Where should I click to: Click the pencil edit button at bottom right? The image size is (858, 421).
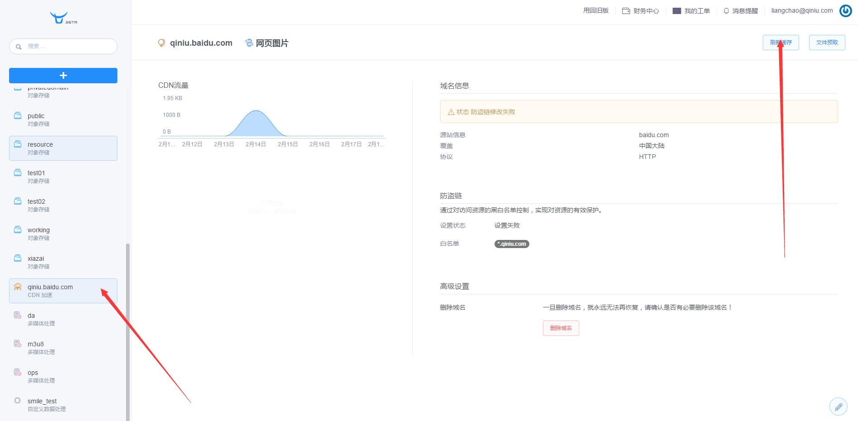(839, 407)
